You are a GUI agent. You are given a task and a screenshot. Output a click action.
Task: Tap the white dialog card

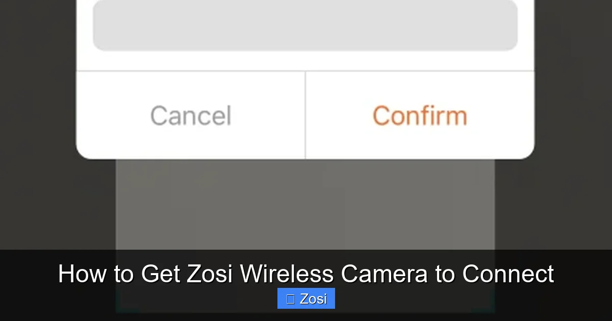[306, 82]
